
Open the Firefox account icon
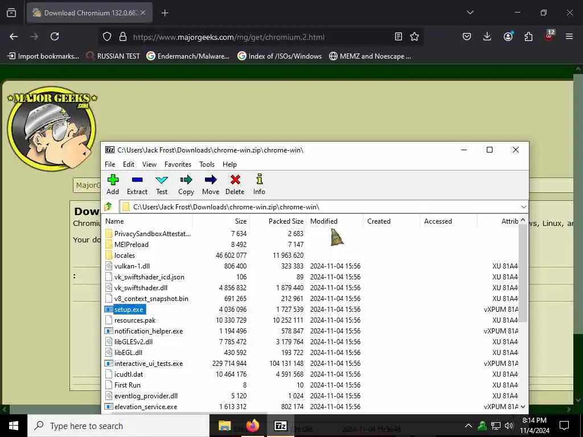coord(508,36)
